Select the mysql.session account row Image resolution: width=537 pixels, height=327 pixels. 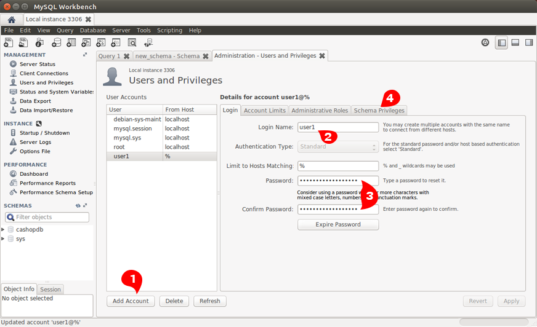coord(161,128)
